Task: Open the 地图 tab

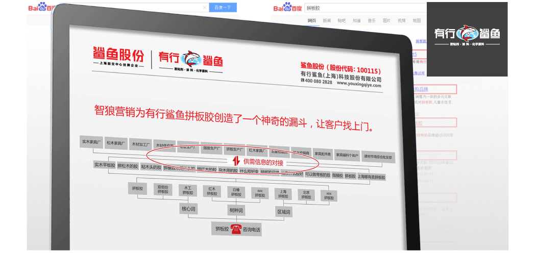Action: click(x=417, y=20)
